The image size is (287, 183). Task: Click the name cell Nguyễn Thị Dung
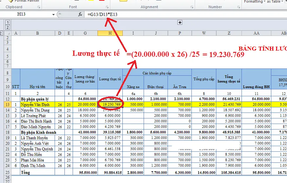click(x=38, y=110)
